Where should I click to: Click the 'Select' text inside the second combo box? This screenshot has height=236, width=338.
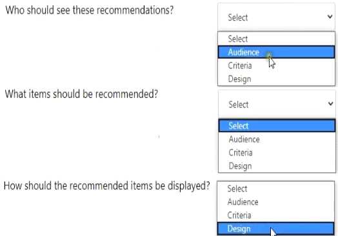click(x=239, y=104)
